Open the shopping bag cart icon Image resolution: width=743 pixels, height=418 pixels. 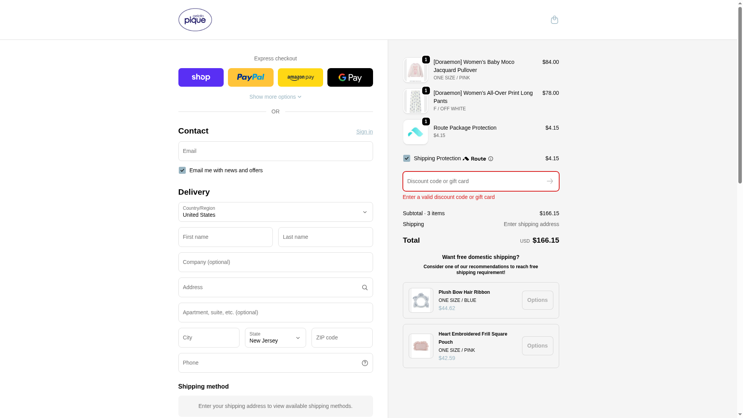click(554, 20)
